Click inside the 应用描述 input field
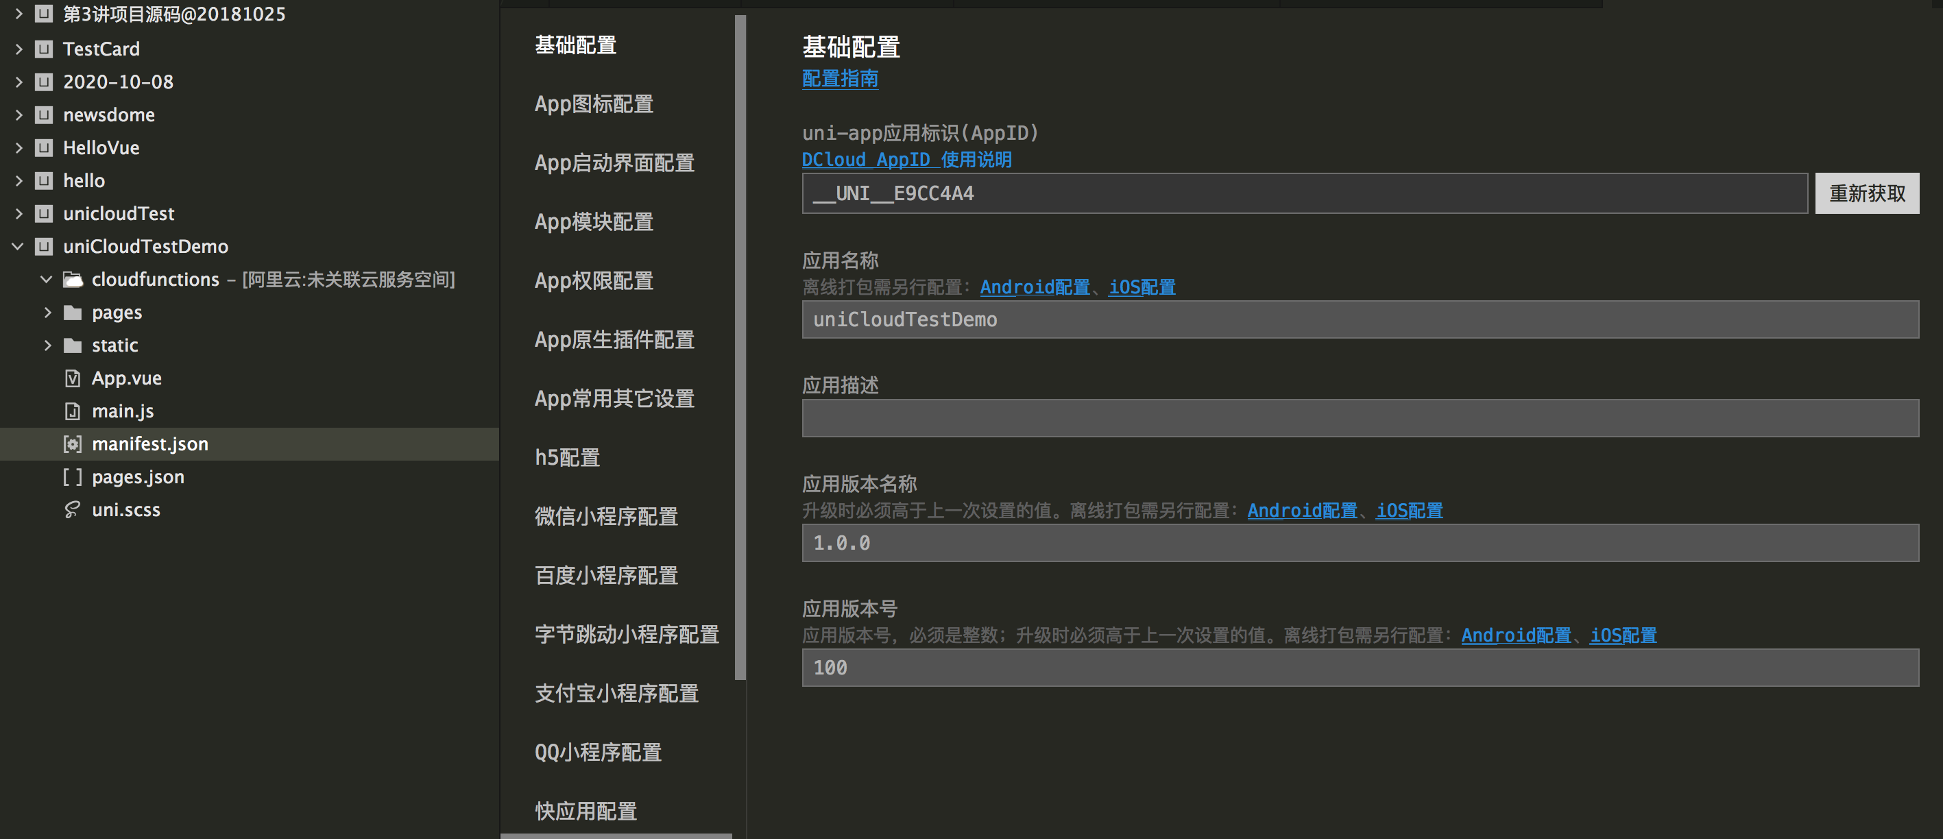The width and height of the screenshot is (1943, 839). click(1357, 417)
